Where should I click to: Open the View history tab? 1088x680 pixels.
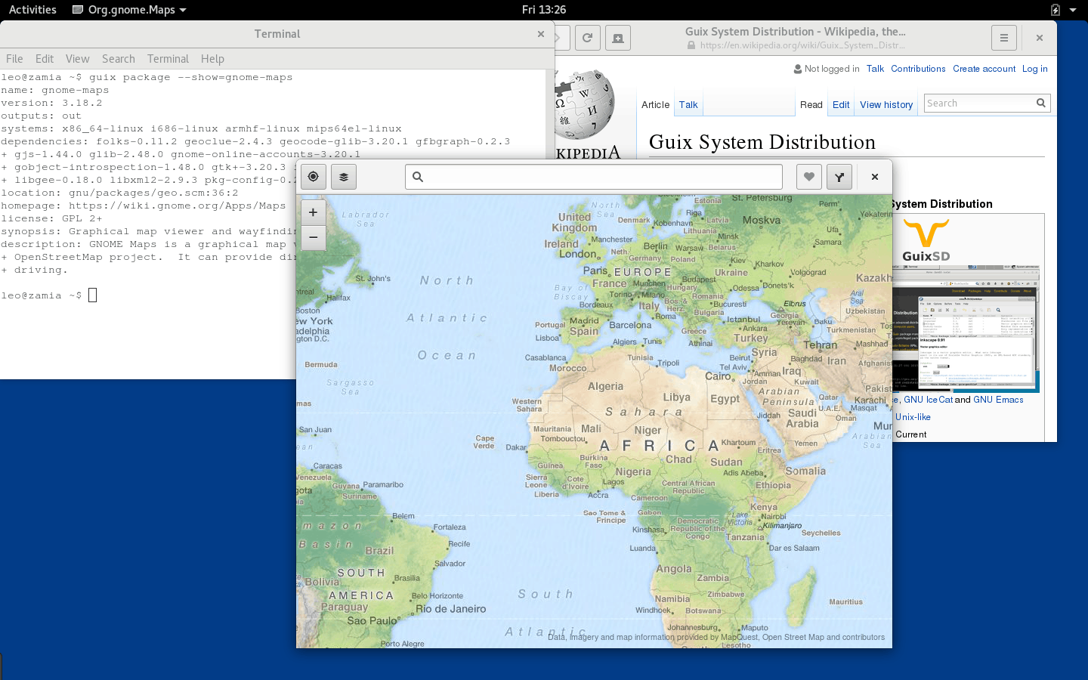(886, 105)
